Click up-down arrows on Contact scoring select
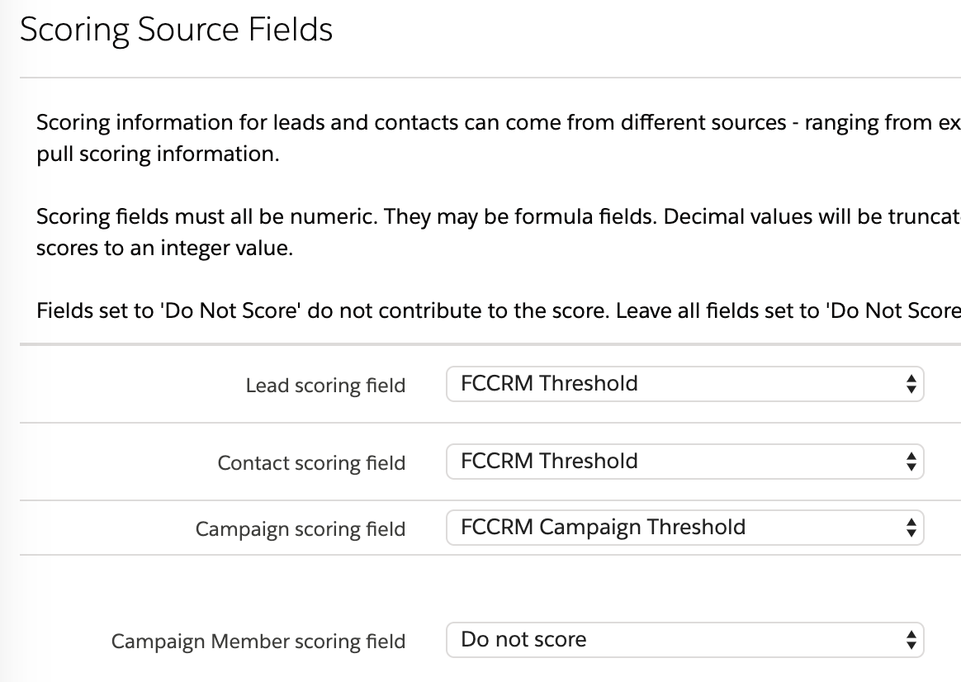This screenshot has width=961, height=682. [911, 462]
